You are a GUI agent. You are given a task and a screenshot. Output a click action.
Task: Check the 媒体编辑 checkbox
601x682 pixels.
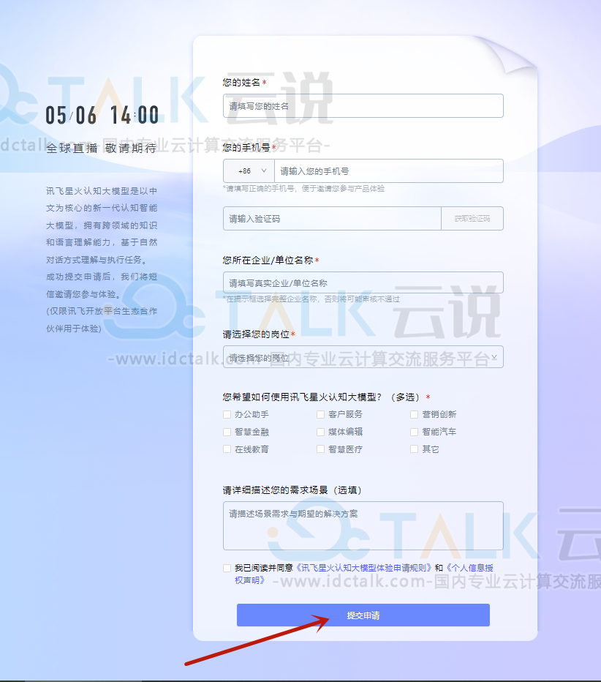click(x=321, y=432)
